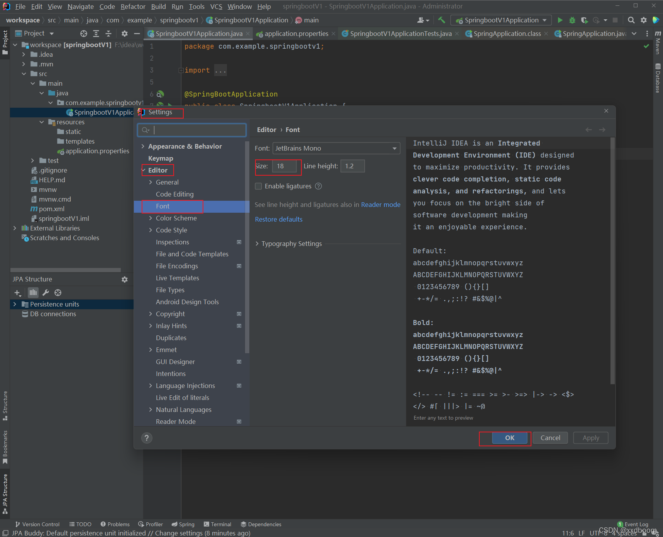Open the Reader mode link
Screen dimensions: 663x537
click(381, 205)
